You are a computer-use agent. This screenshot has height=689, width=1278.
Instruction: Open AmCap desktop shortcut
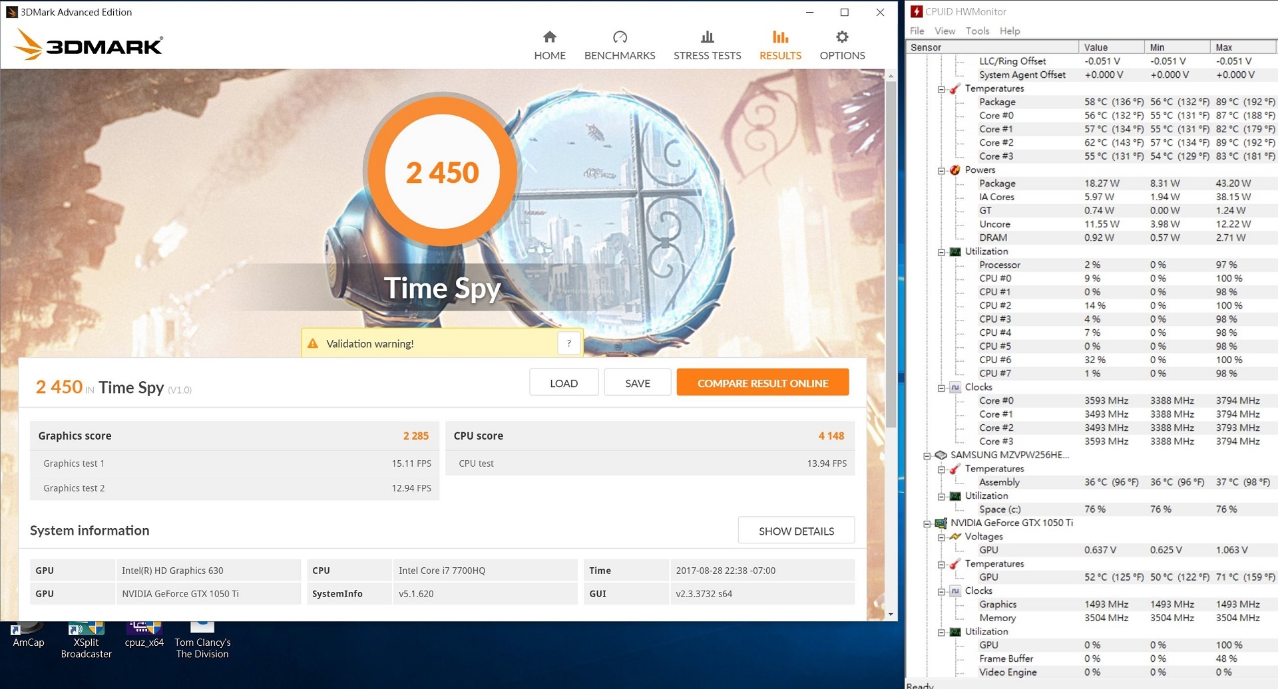tap(28, 635)
